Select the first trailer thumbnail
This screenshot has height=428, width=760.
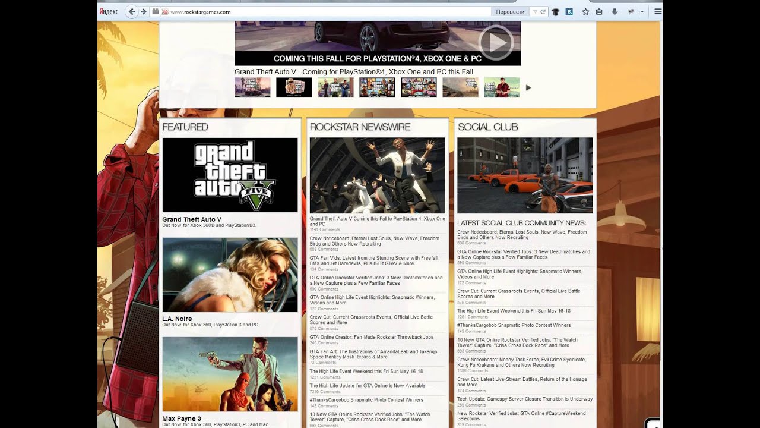point(252,87)
